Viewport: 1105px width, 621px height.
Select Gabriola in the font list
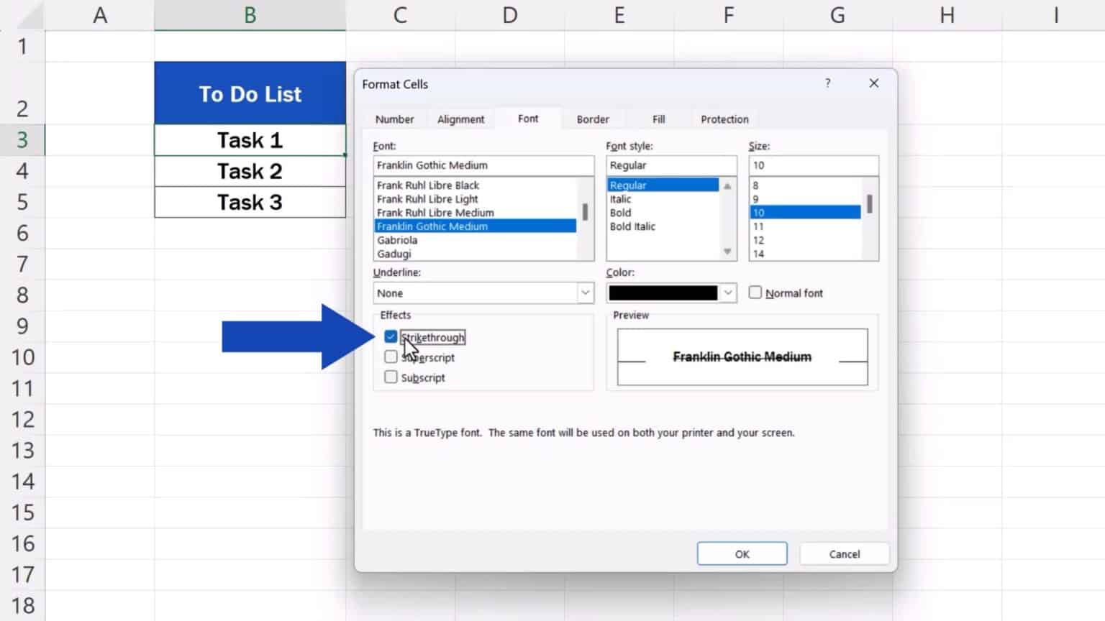coord(399,240)
